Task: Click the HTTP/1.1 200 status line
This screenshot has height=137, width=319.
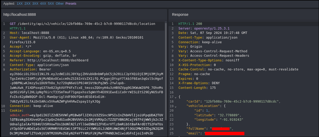Action: (190, 24)
